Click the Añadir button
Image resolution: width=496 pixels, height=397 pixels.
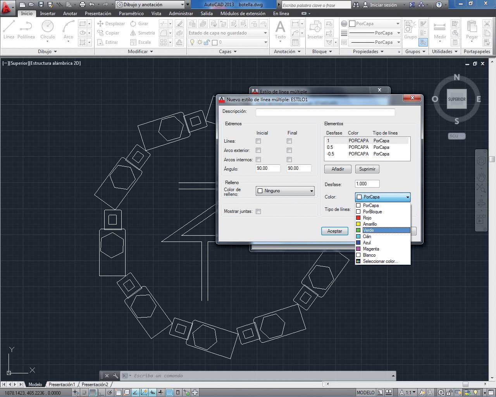(338, 169)
